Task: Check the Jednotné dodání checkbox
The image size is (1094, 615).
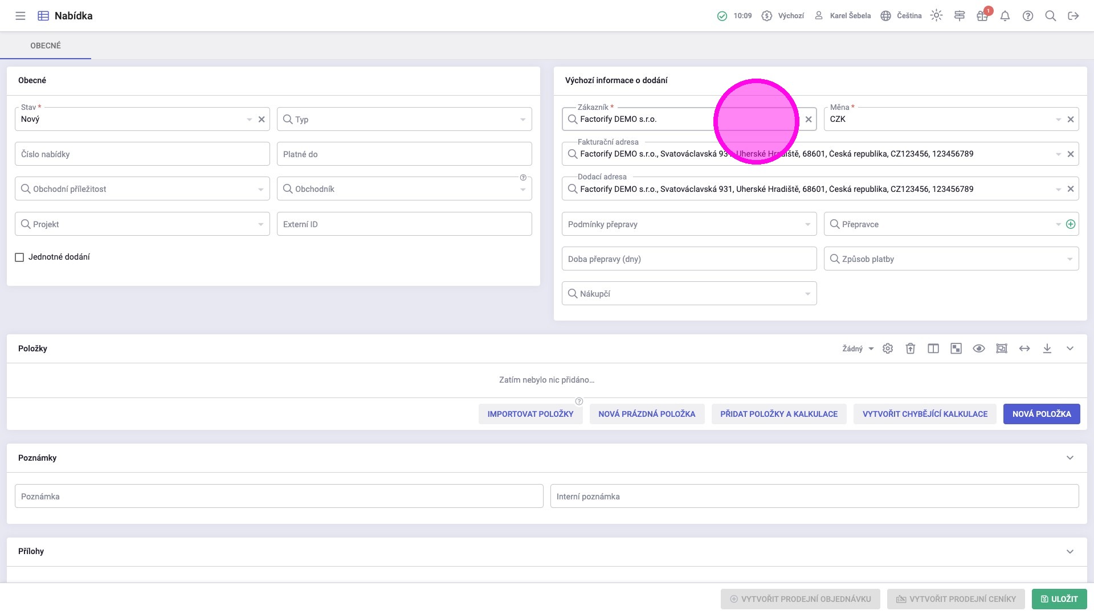Action: click(x=19, y=257)
